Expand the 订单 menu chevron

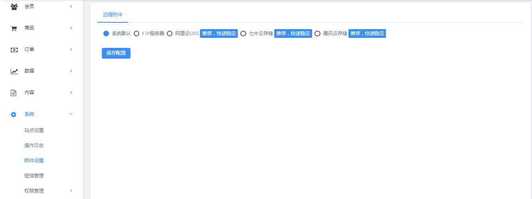coord(71,49)
